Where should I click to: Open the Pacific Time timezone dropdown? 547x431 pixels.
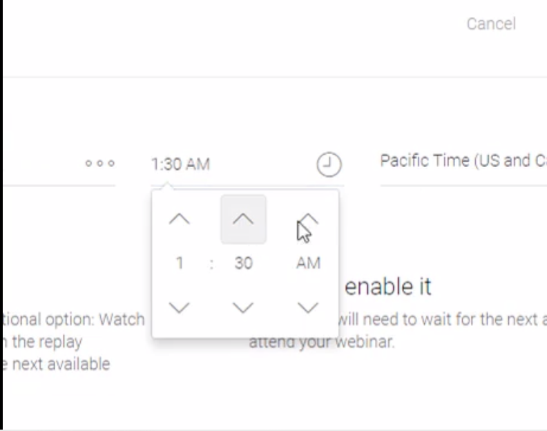[x=463, y=161]
